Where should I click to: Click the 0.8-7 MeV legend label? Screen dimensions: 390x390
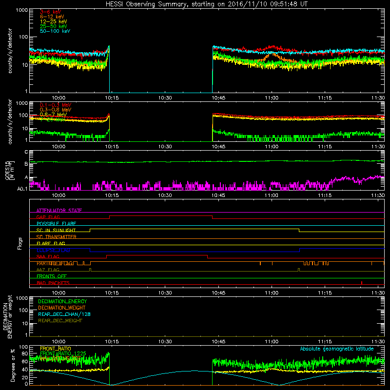click(53, 115)
